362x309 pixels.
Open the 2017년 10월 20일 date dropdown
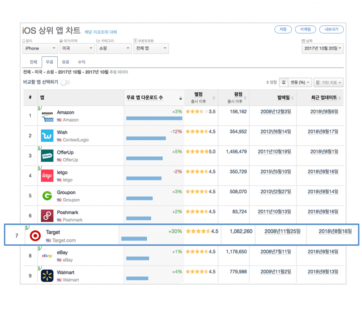coord(322,48)
